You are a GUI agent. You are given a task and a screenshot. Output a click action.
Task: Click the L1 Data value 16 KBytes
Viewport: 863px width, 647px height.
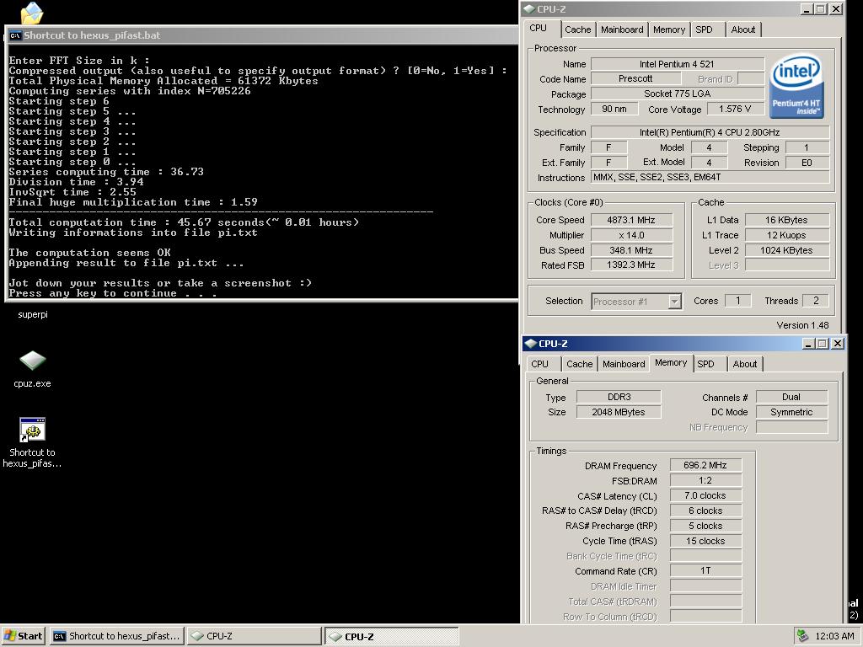pos(786,220)
